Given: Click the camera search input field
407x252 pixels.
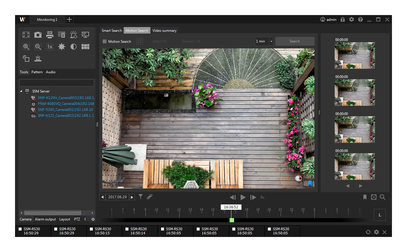Looking at the screenshot, I should tap(57, 83).
